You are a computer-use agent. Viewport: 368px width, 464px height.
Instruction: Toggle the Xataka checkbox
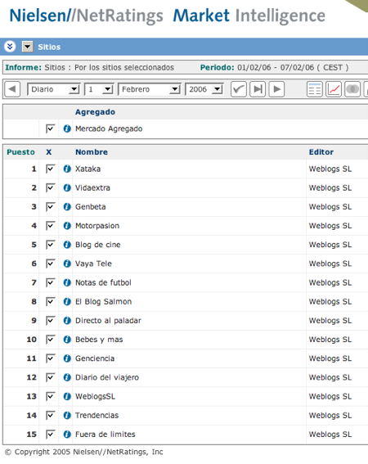50,169
